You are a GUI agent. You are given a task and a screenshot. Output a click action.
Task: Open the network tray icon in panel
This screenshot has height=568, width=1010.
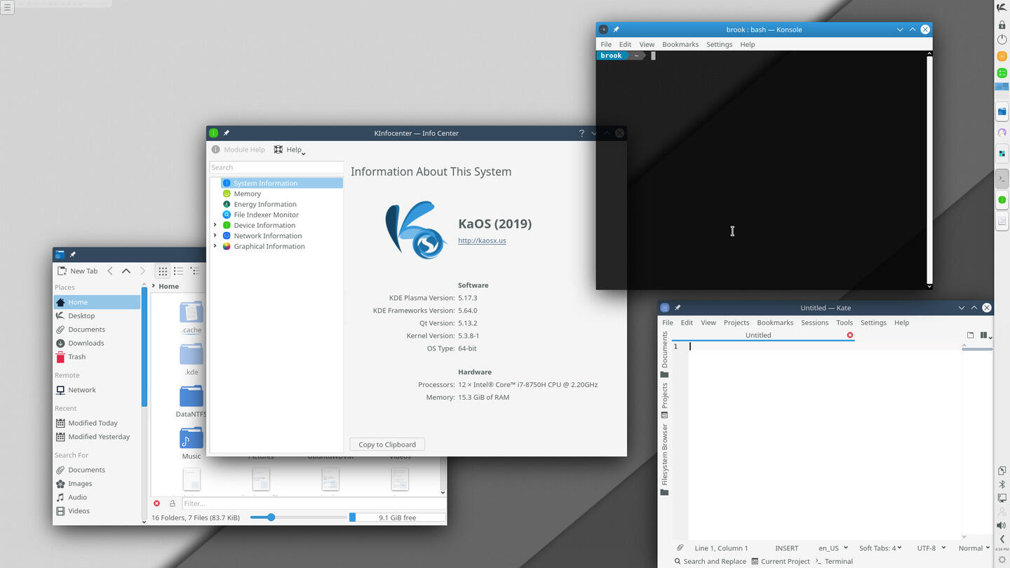(x=1002, y=498)
